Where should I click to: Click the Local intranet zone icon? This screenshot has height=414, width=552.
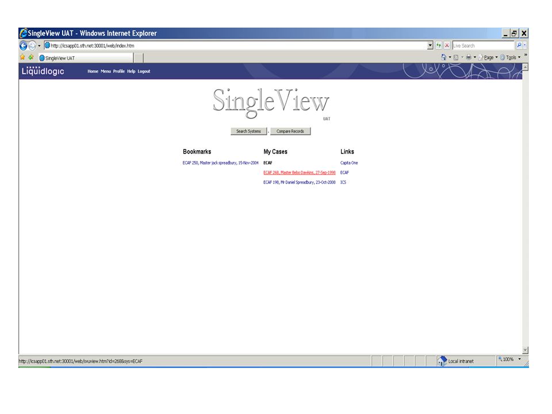(x=442, y=361)
